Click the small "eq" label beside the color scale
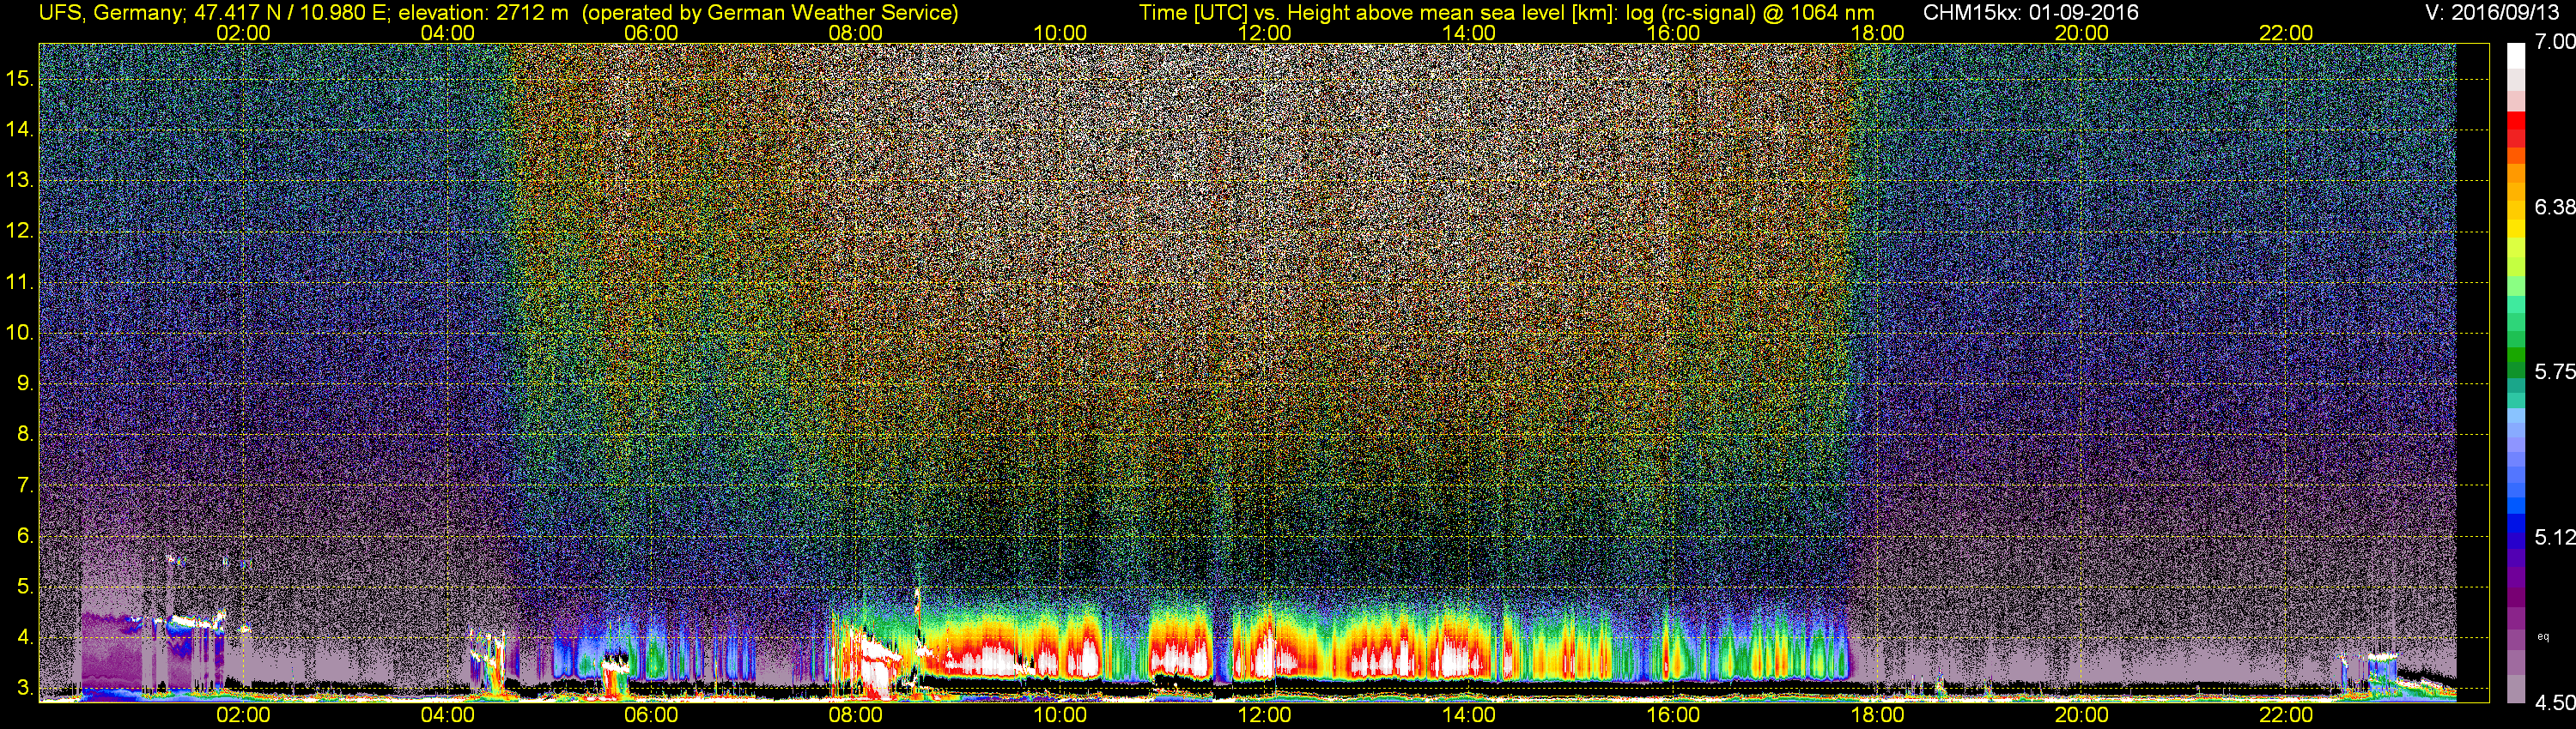The height and width of the screenshot is (729, 2576). point(2543,636)
